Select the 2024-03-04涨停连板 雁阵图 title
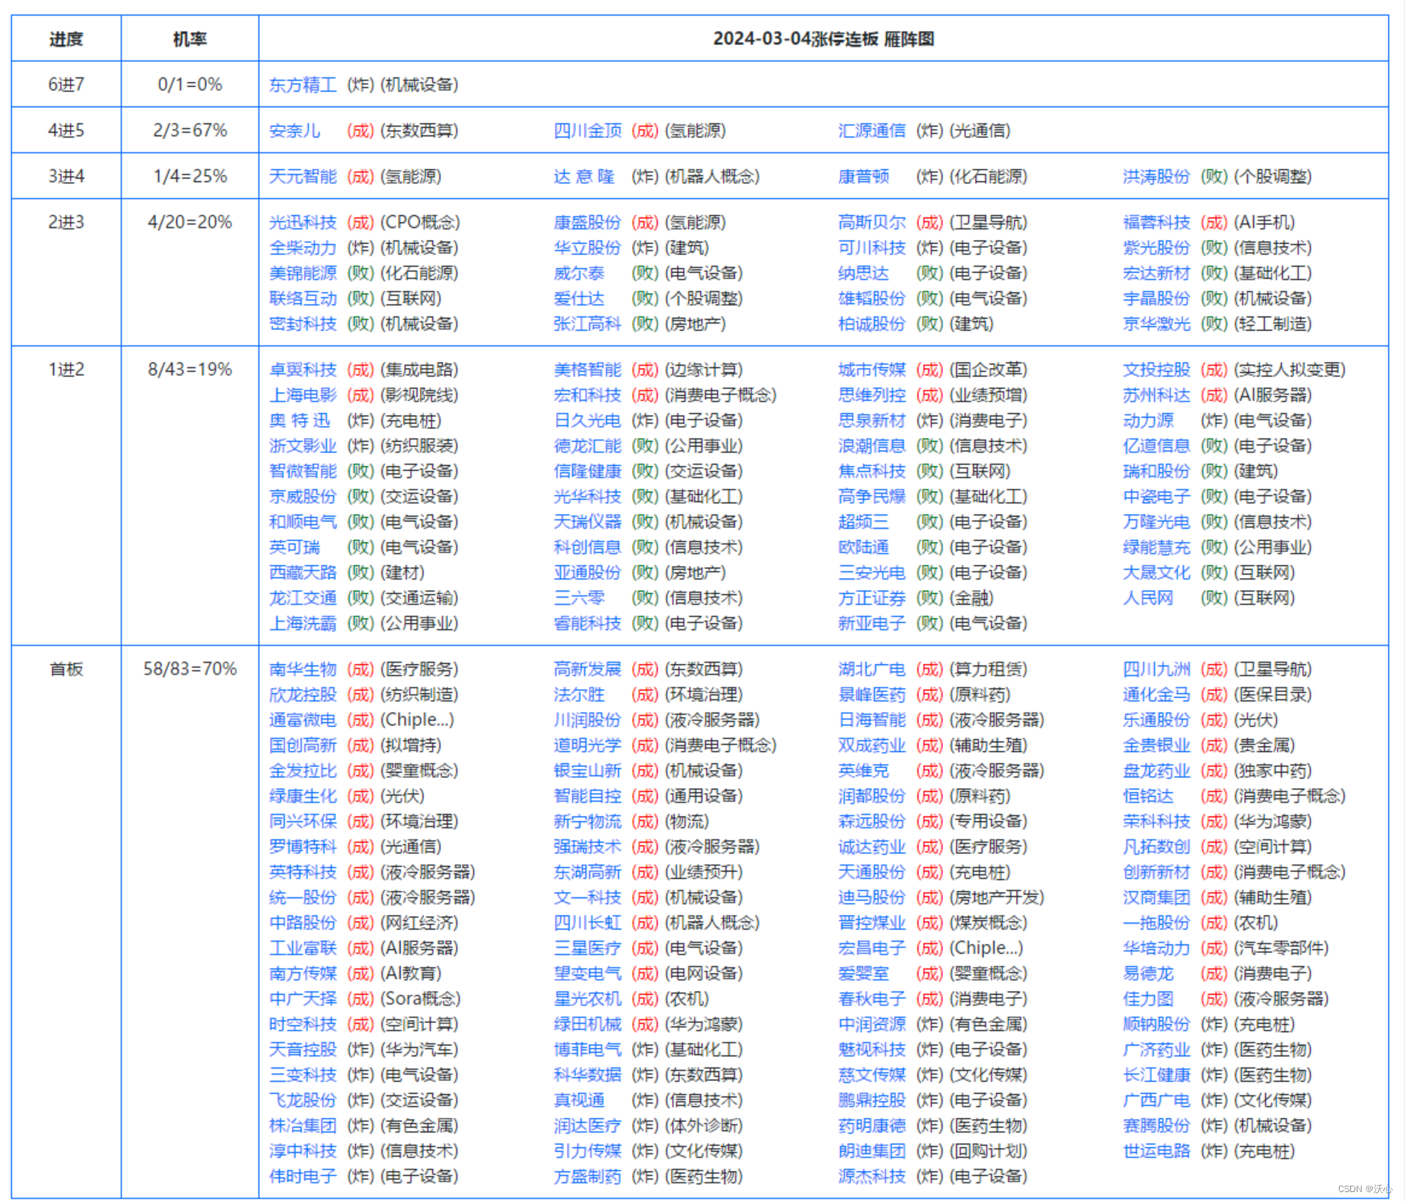This screenshot has height=1201, width=1405. coord(823,39)
